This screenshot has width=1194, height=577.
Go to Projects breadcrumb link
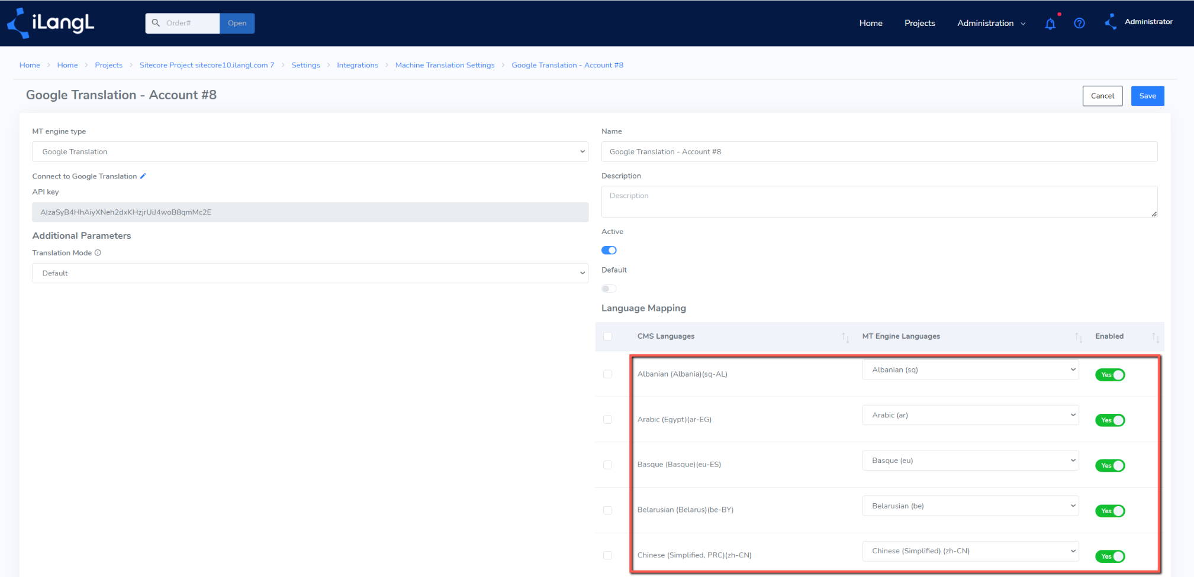108,65
